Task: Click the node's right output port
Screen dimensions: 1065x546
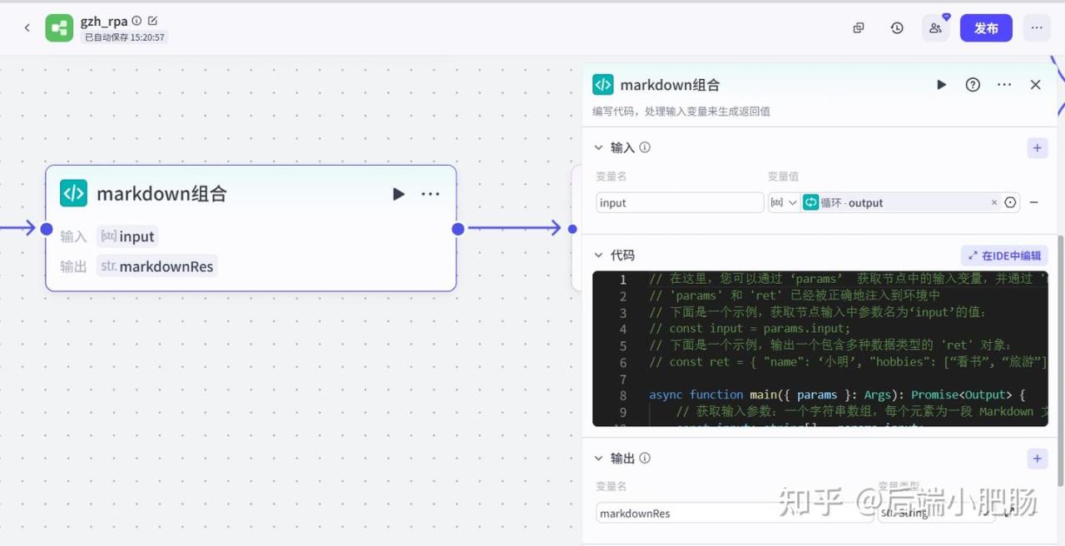Action: tap(458, 229)
